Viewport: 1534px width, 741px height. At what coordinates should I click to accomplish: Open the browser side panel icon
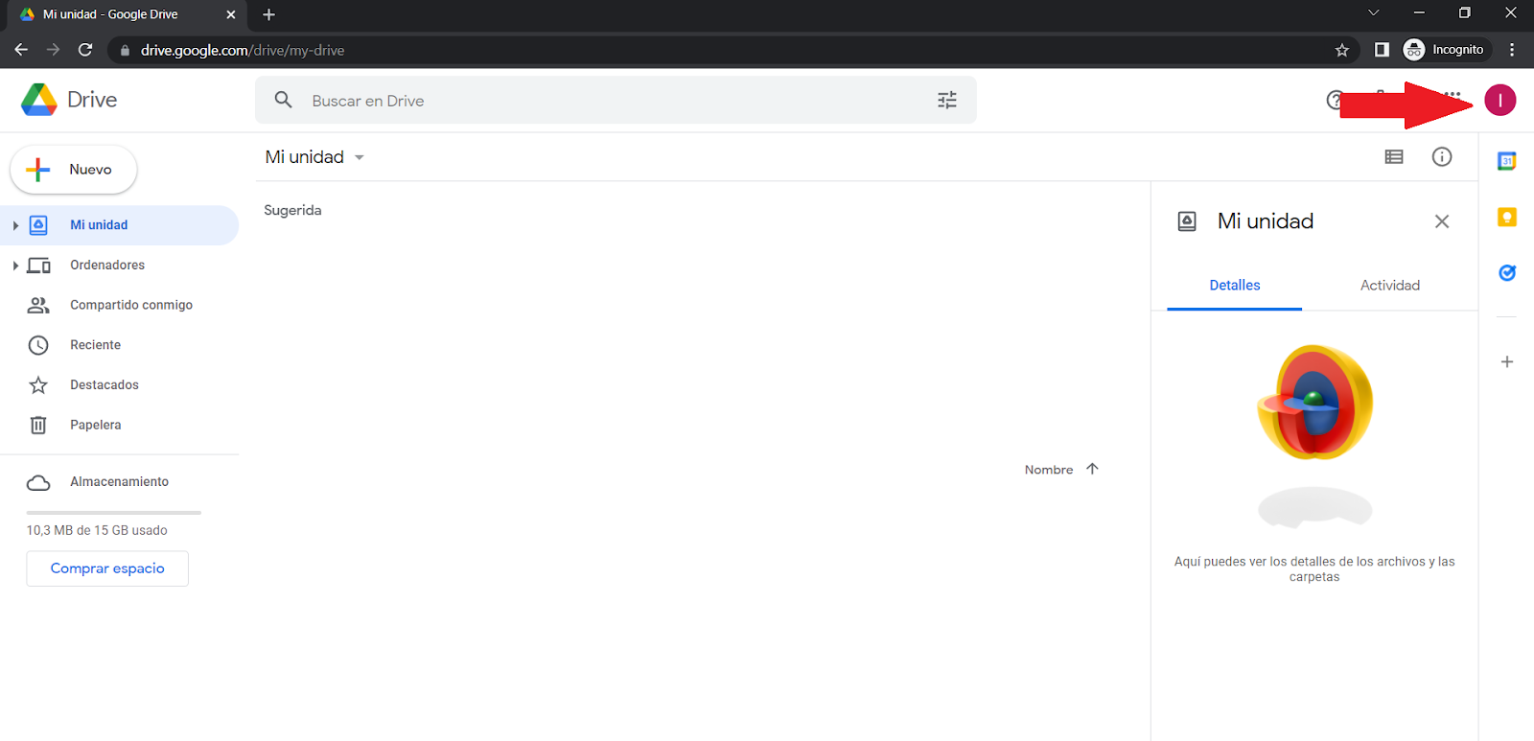[1382, 50]
